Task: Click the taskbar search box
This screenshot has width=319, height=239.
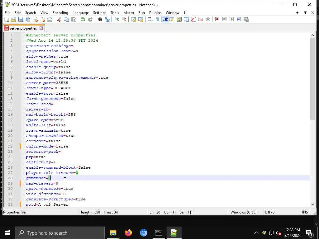Action: coord(60,233)
